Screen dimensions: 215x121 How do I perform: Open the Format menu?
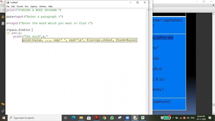click(x=20, y=6)
